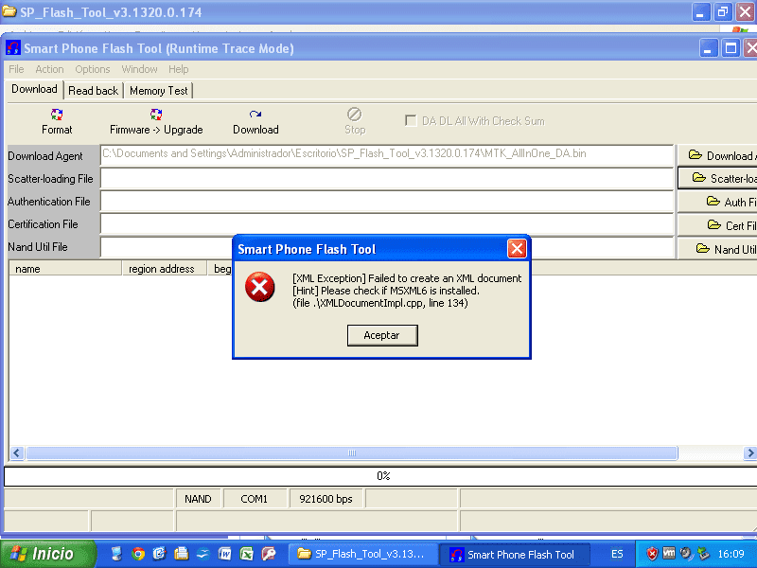Select the Download tab
Viewport: 757px width, 568px height.
[x=34, y=89]
